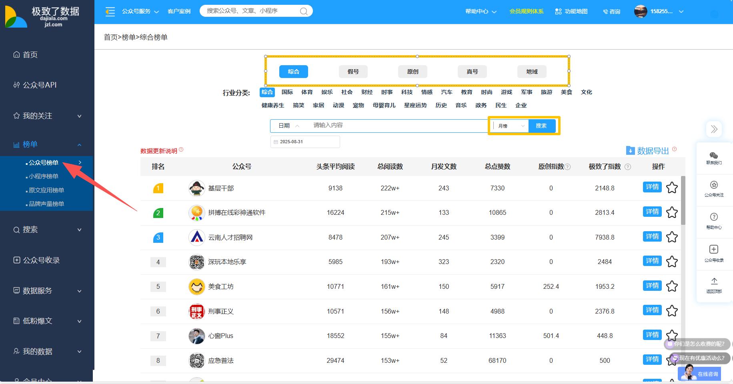733x384 pixels.
Task: Favorite 基层干部 with the star icon
Action: point(672,188)
